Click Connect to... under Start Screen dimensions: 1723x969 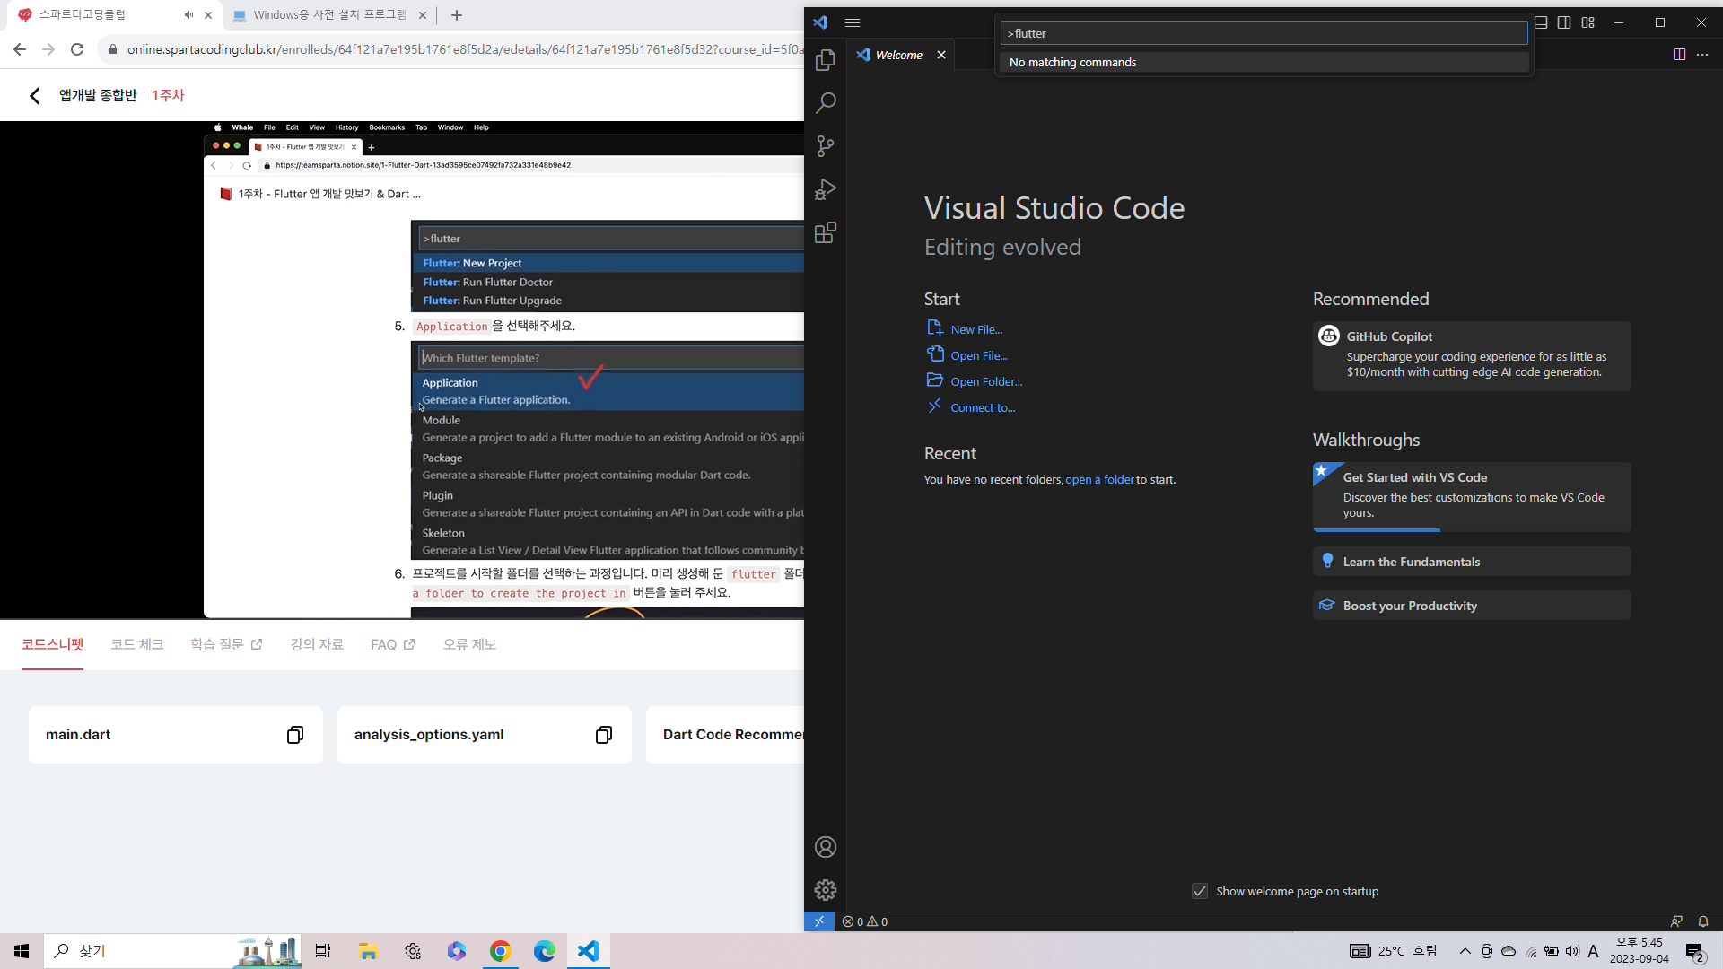[983, 407]
